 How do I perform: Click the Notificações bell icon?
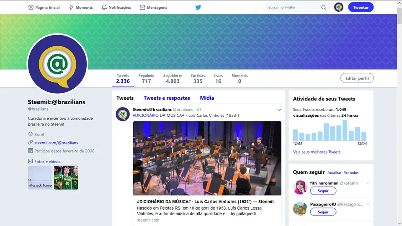[104, 7]
